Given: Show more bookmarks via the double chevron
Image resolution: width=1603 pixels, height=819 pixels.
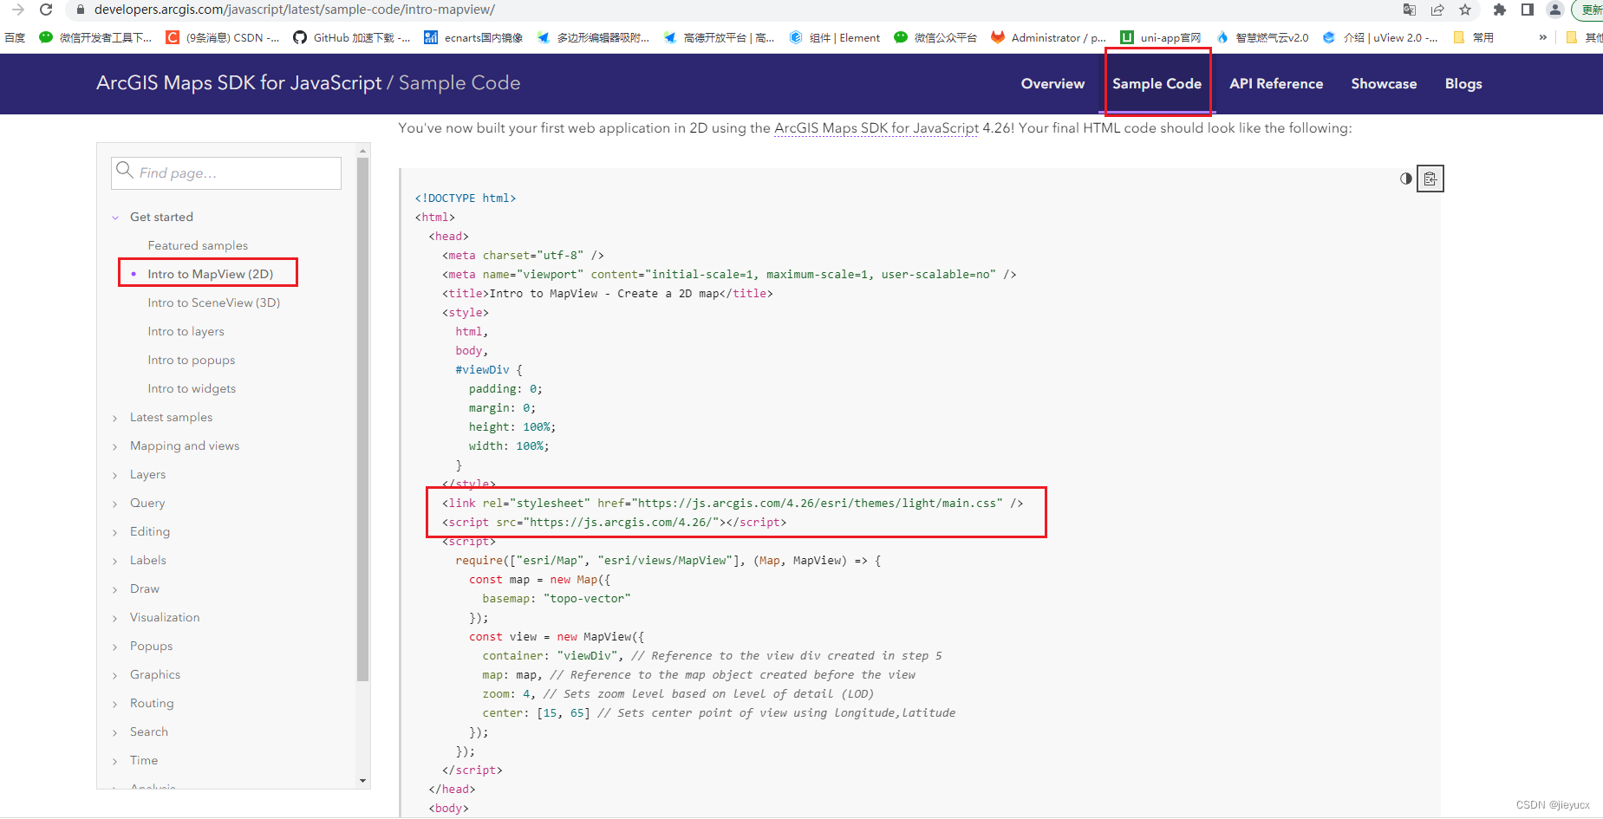Looking at the screenshot, I should (x=1543, y=37).
